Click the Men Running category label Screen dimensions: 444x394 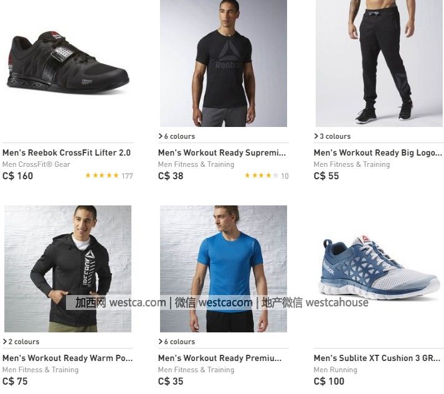[336, 370]
